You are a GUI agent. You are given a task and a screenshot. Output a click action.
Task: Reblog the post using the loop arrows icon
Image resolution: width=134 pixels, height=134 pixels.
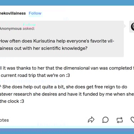click(x=120, y=120)
